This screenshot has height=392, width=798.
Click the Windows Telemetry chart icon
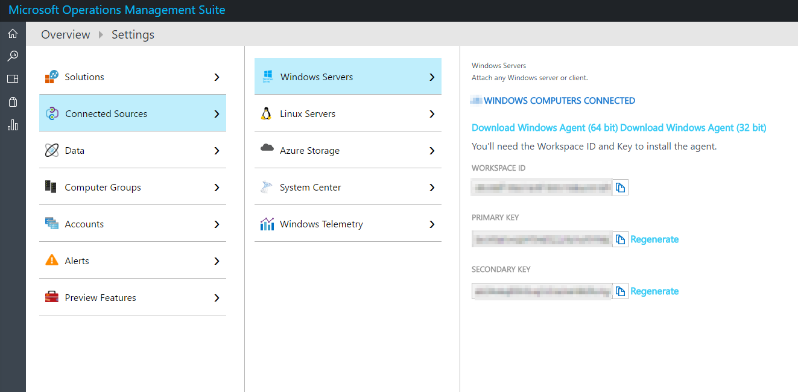click(x=267, y=224)
